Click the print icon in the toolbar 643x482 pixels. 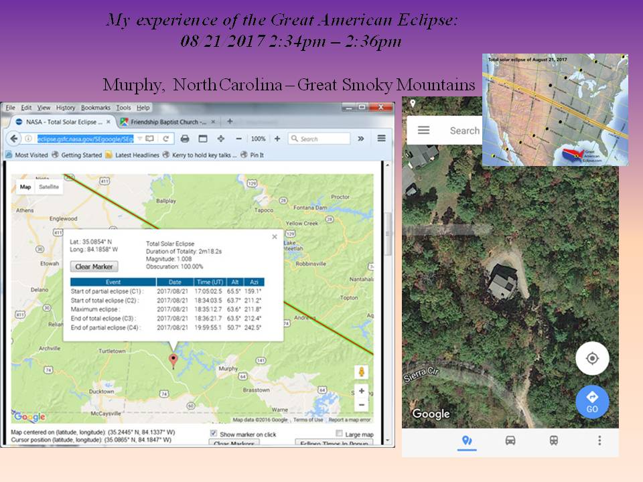pyautogui.click(x=185, y=139)
